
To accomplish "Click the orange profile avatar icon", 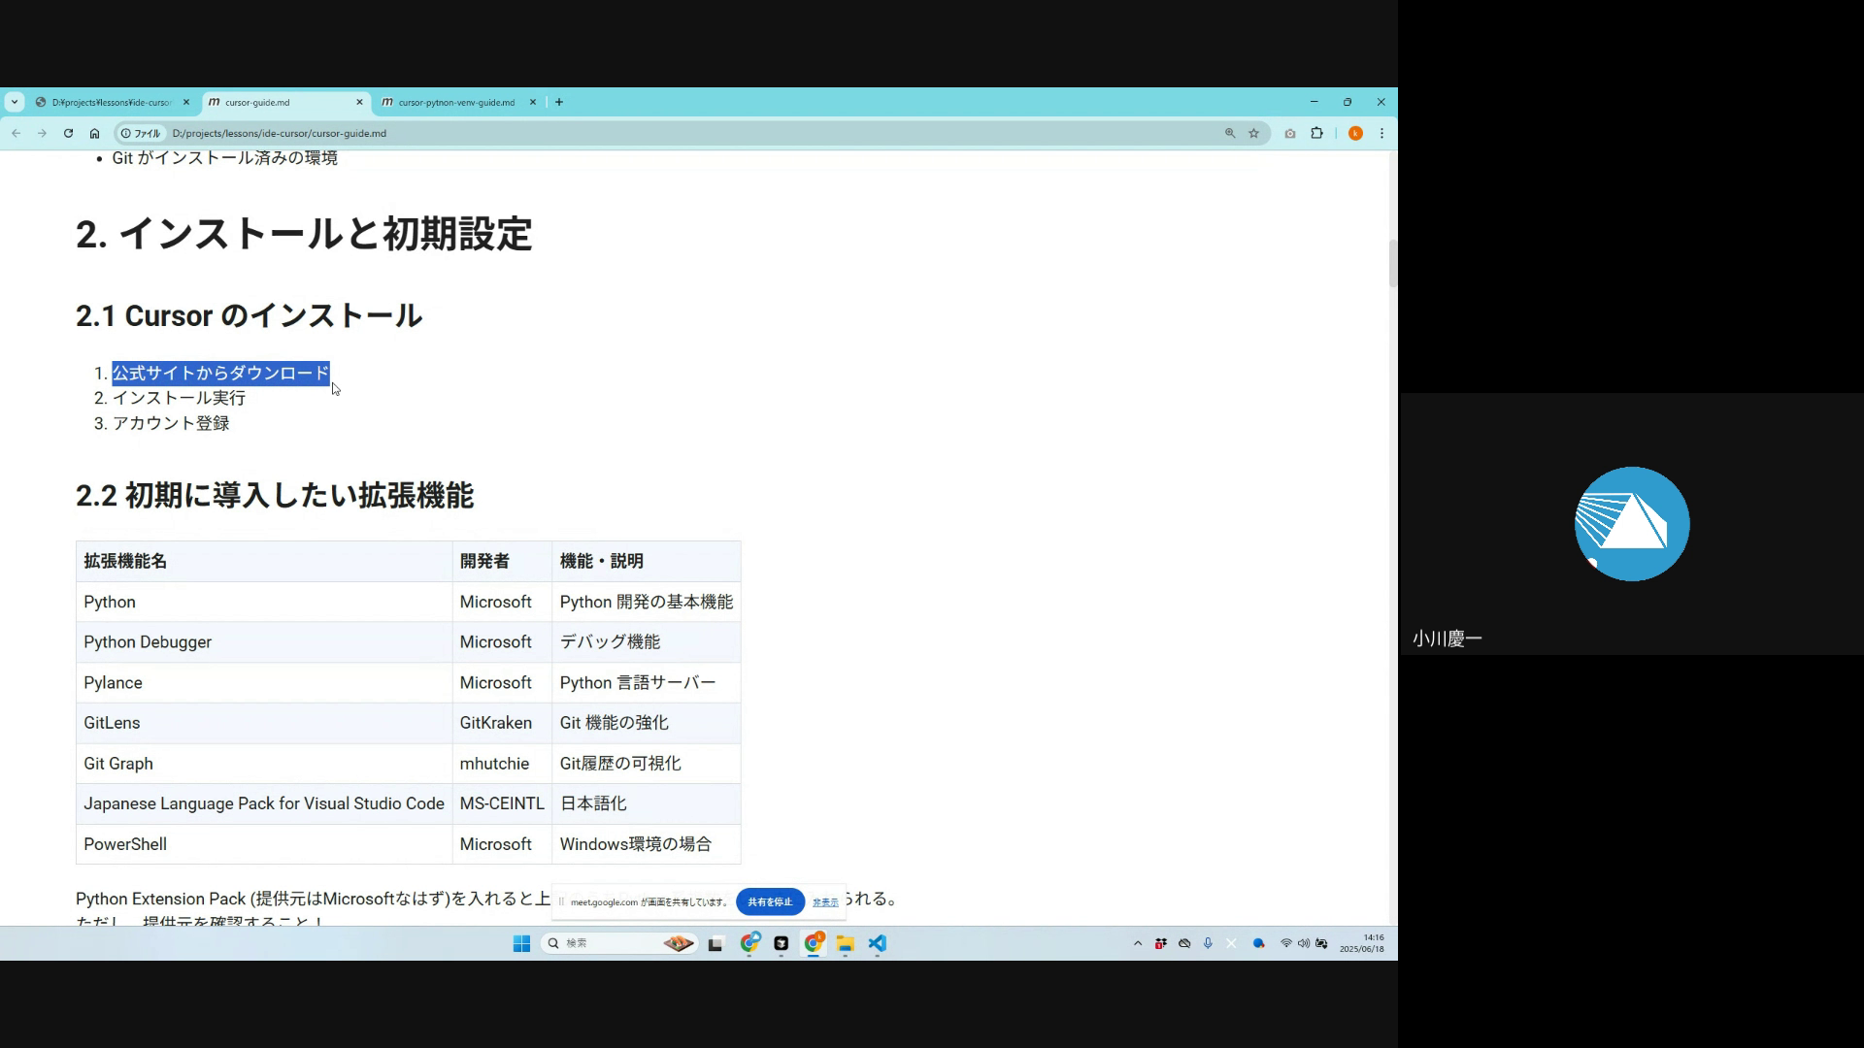I will pos(1355,134).
